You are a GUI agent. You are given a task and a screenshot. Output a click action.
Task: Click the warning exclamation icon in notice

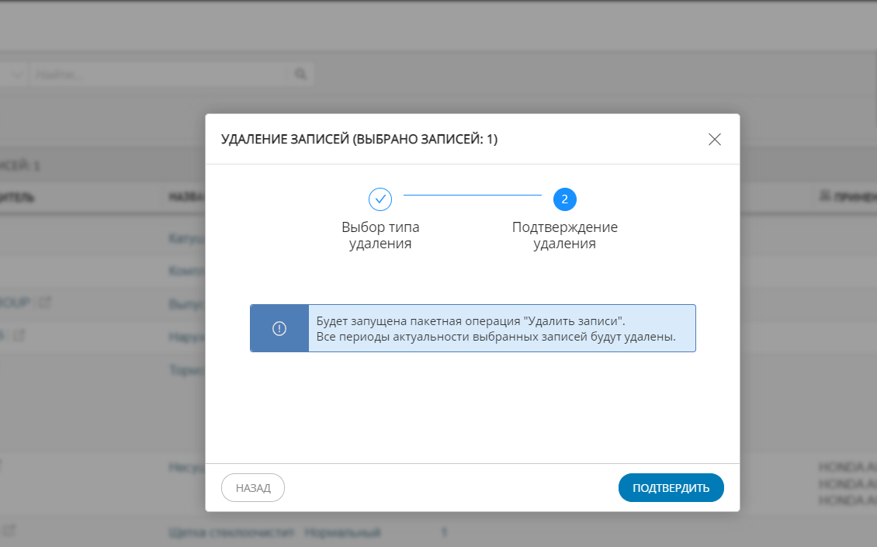tap(279, 328)
